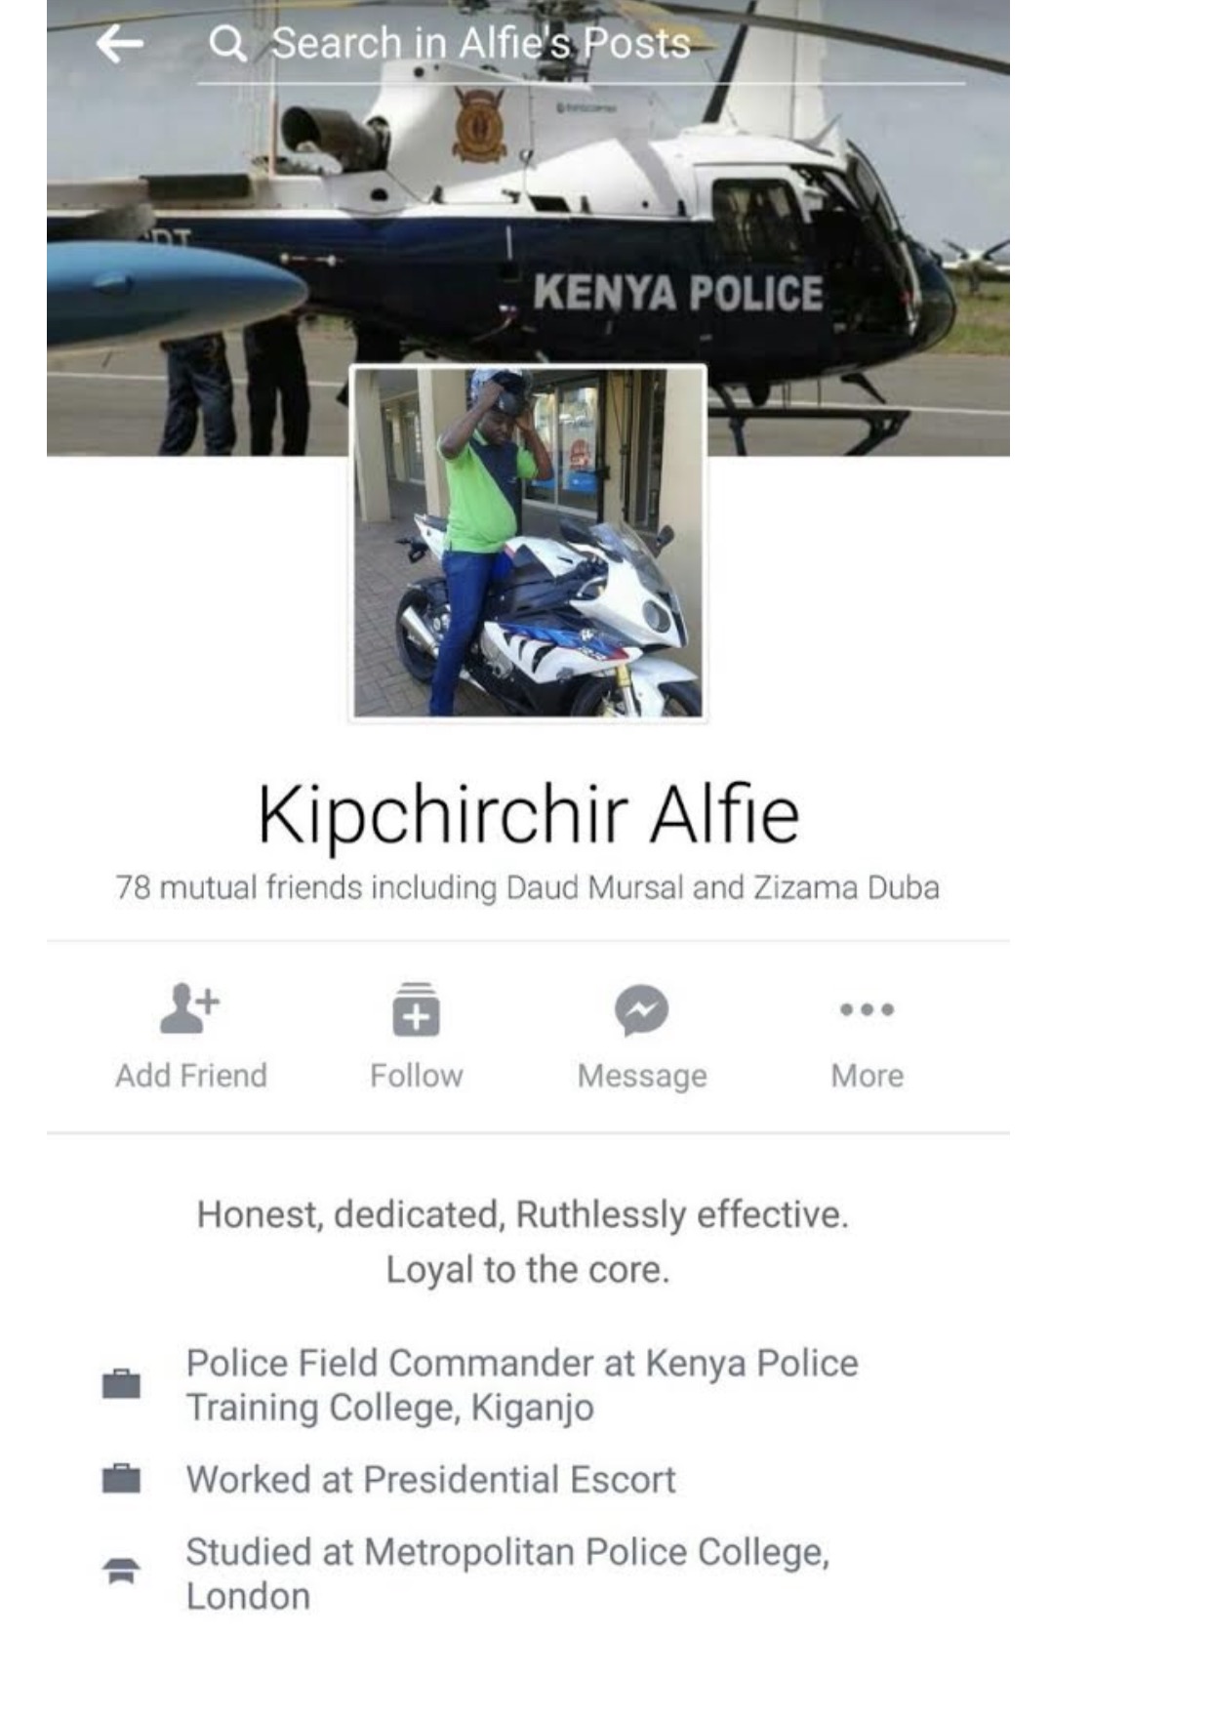Open Worked at Presidential Escort entry
This screenshot has height=1719, width=1212.
pos(430,1480)
